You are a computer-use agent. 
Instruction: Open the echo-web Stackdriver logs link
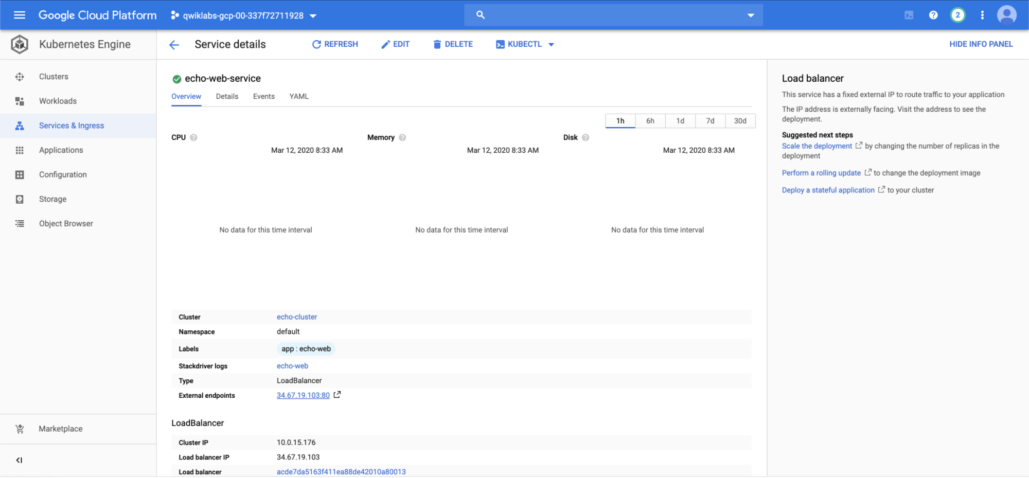coord(292,366)
